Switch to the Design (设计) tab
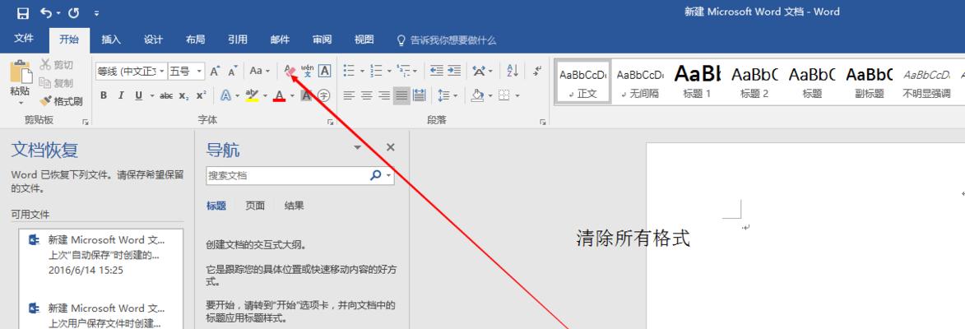This screenshot has width=965, height=329. point(153,39)
